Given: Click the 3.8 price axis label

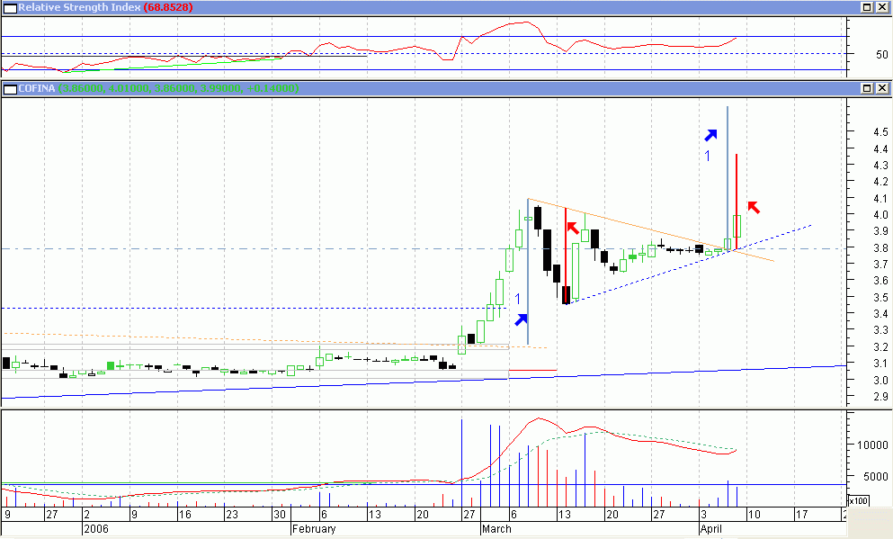Looking at the screenshot, I should point(880,248).
